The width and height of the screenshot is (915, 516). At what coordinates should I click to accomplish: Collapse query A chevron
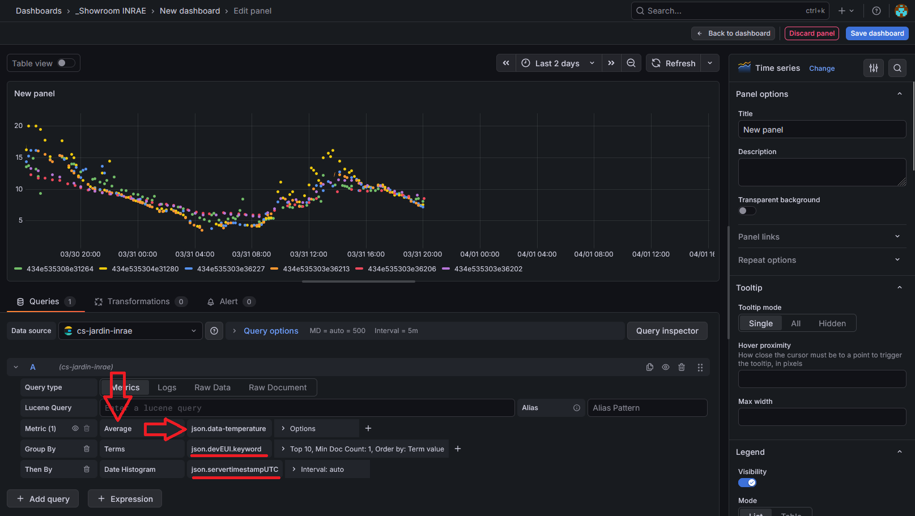[16, 367]
